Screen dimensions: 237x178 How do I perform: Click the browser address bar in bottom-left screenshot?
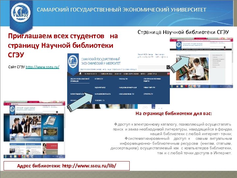pyautogui.click(x=37, y=104)
